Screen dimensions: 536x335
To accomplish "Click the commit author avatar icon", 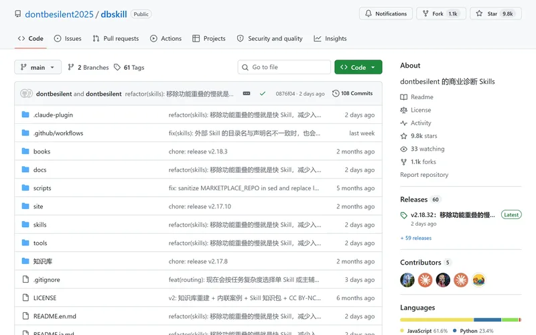I will tap(26, 93).
